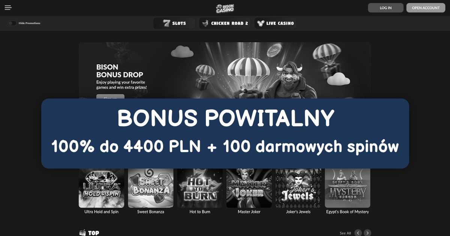Image resolution: width=450 pixels, height=236 pixels.
Task: Open Egypt's Book of Mystery game
Action: [348, 188]
